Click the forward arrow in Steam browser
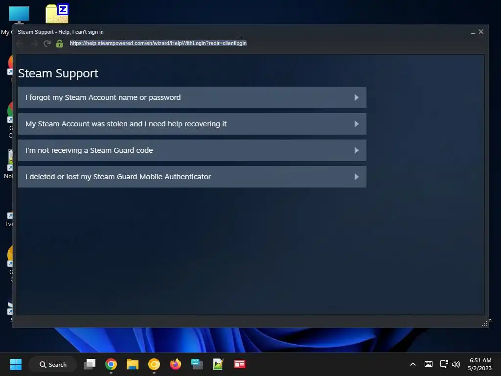 click(34, 44)
